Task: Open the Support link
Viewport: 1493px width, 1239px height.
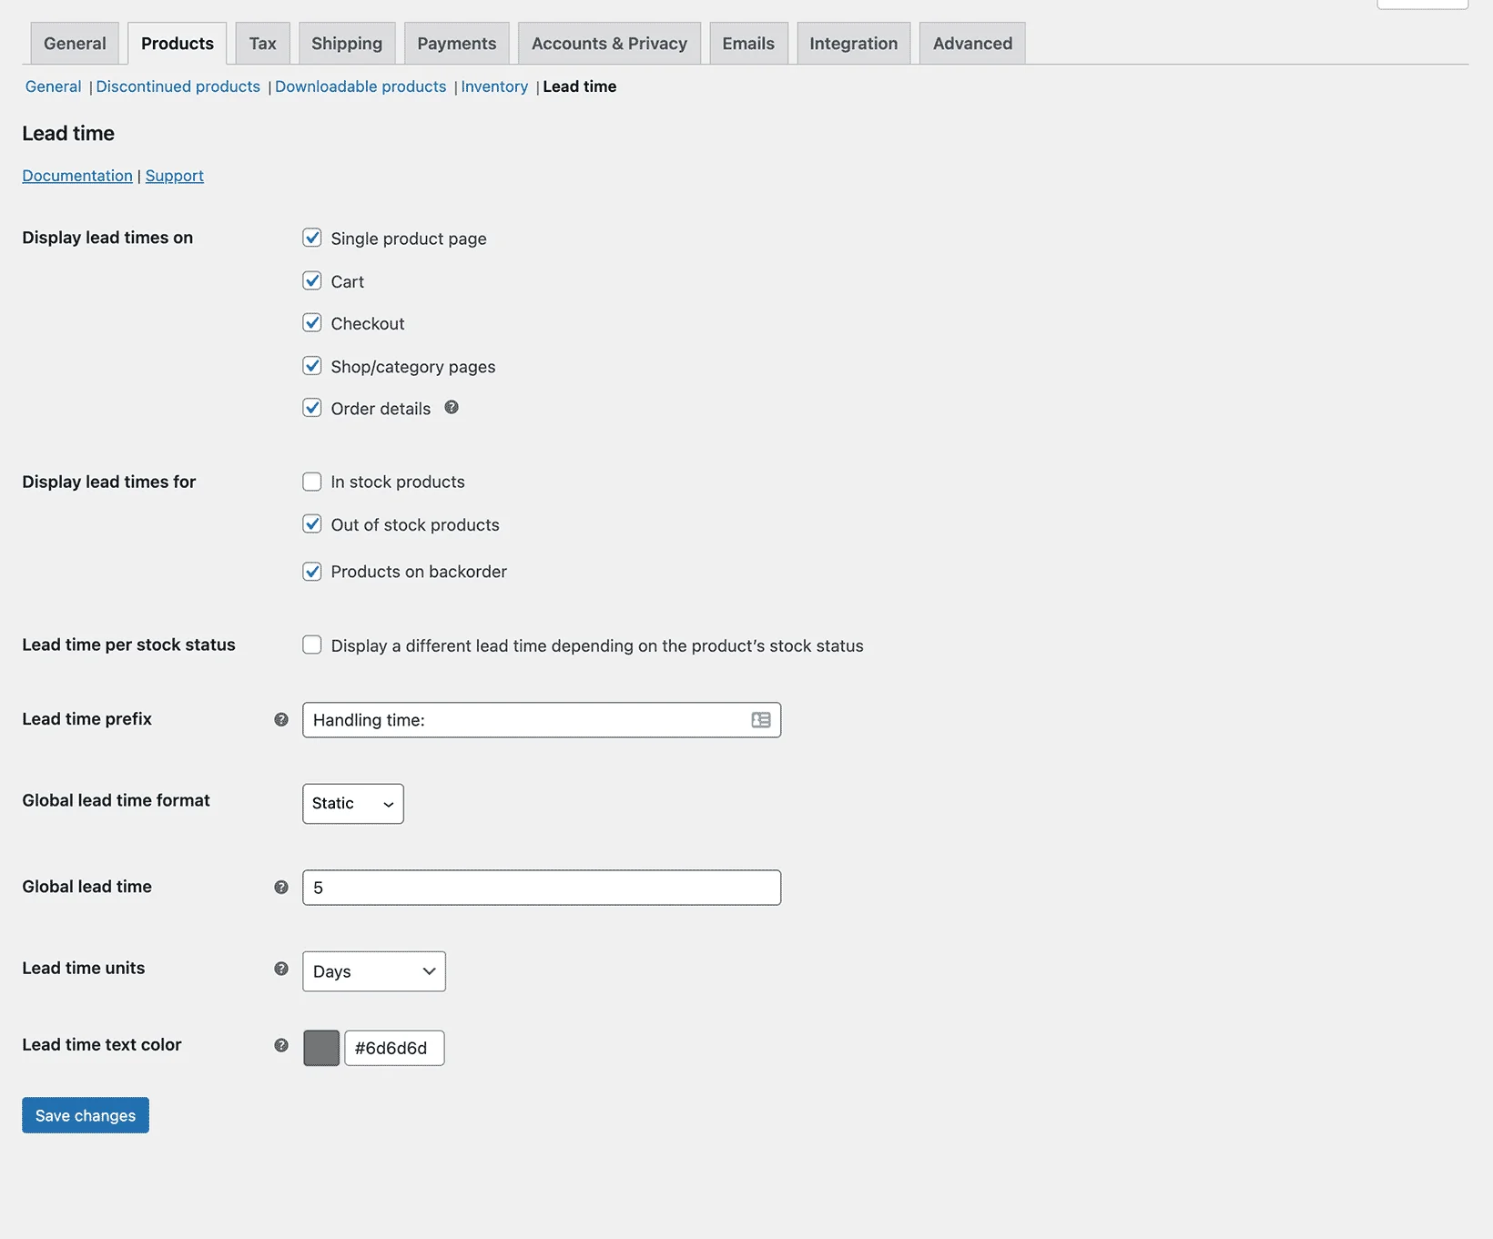Action: pos(174,175)
